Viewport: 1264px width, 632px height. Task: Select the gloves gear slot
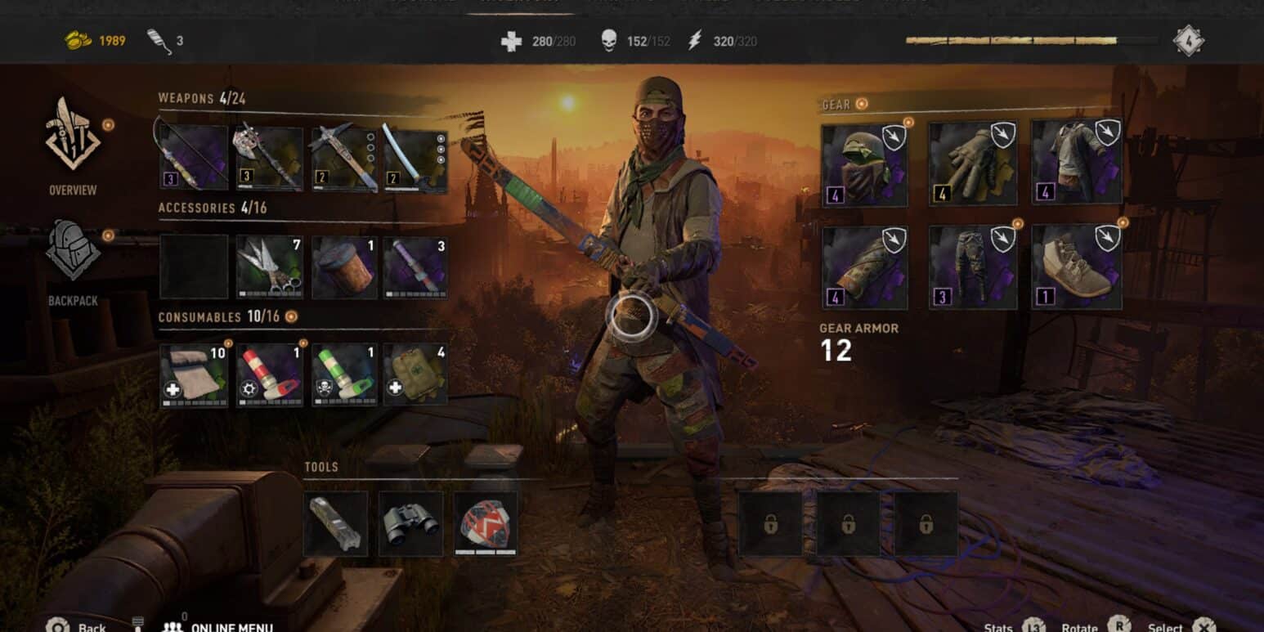pyautogui.click(x=973, y=163)
